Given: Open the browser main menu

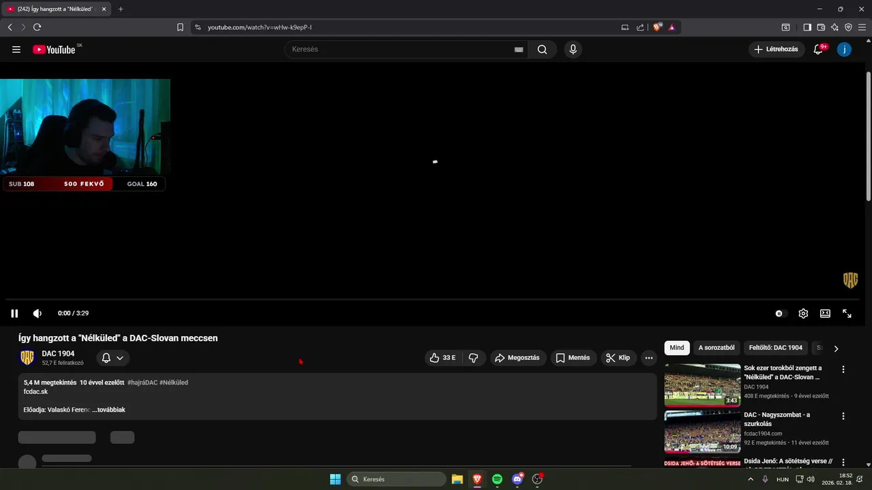Looking at the screenshot, I should tap(862, 27).
